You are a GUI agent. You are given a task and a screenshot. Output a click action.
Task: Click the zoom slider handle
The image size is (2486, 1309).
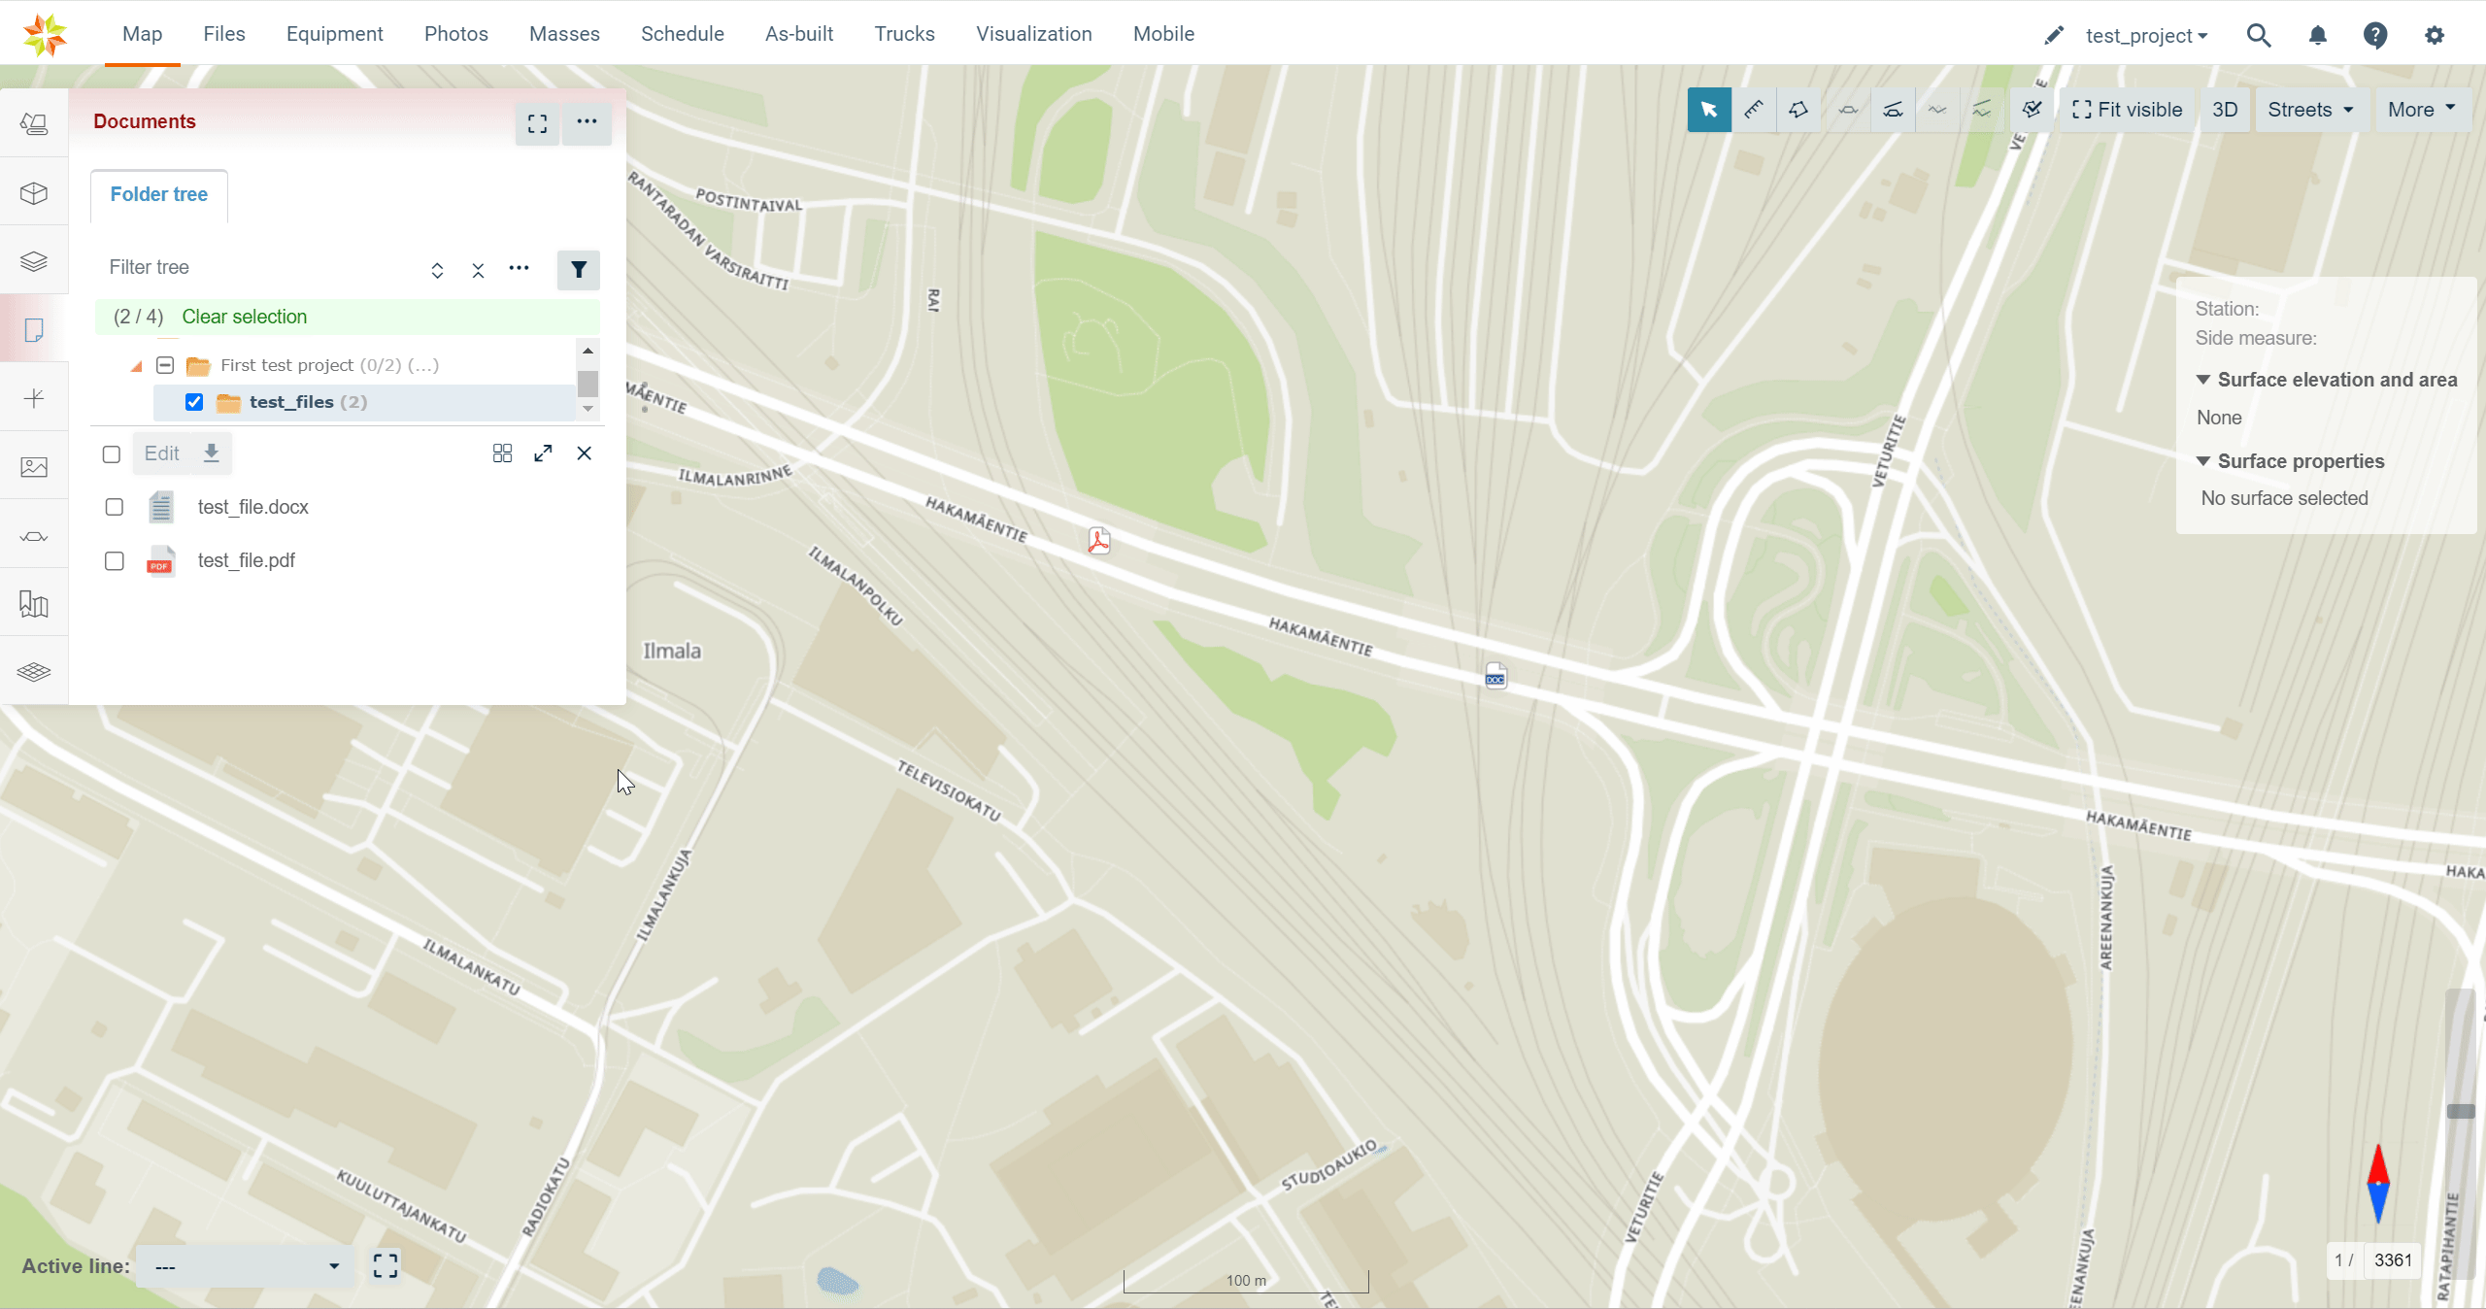coord(2460,1111)
